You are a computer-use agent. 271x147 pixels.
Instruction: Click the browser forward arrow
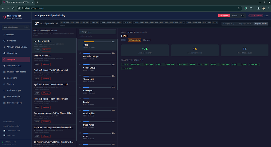pos(8,8)
